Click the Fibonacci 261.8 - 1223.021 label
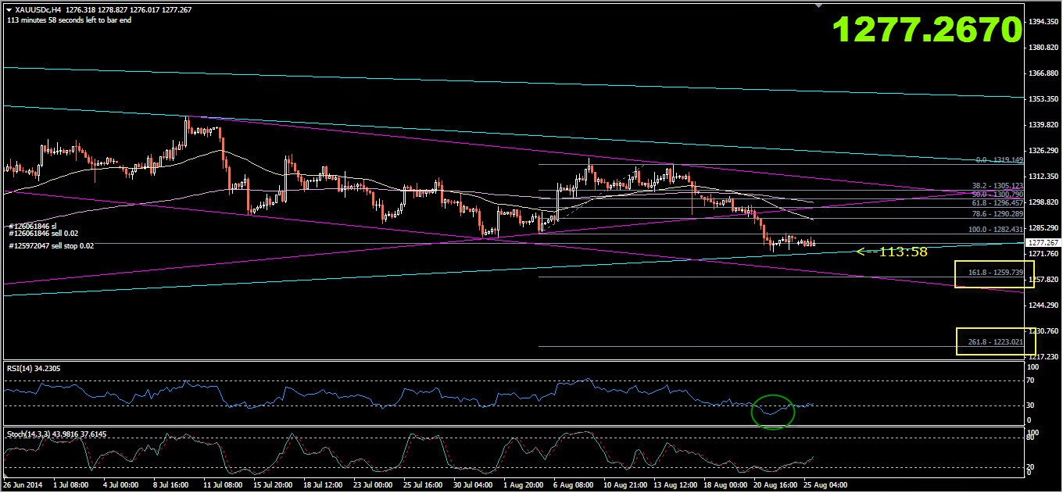The image size is (1063, 493). [995, 342]
